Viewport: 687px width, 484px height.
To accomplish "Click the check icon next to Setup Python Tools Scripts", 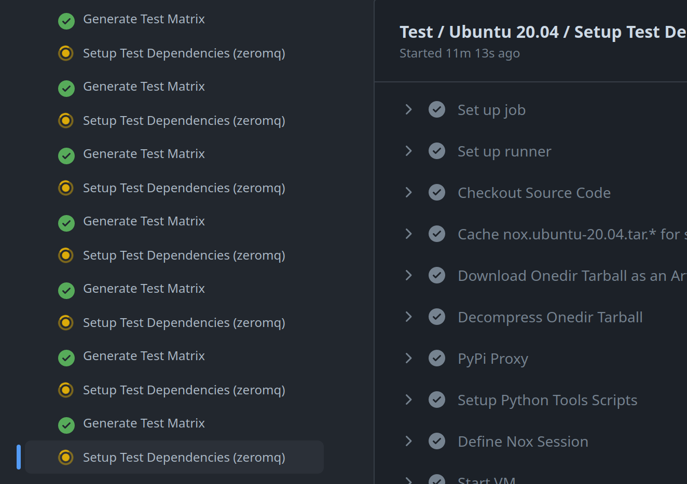I will coord(436,400).
